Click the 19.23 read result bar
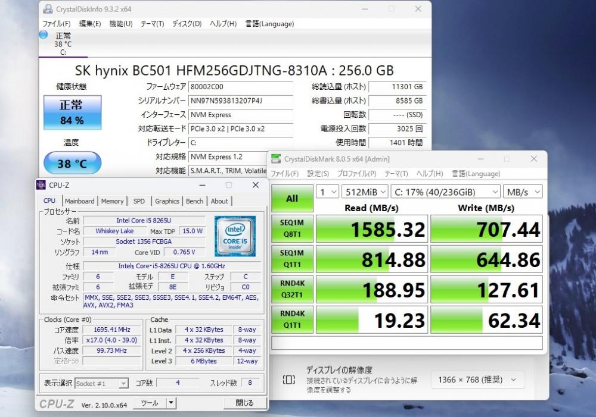Viewport: 596px width, 417px height. [x=372, y=320]
